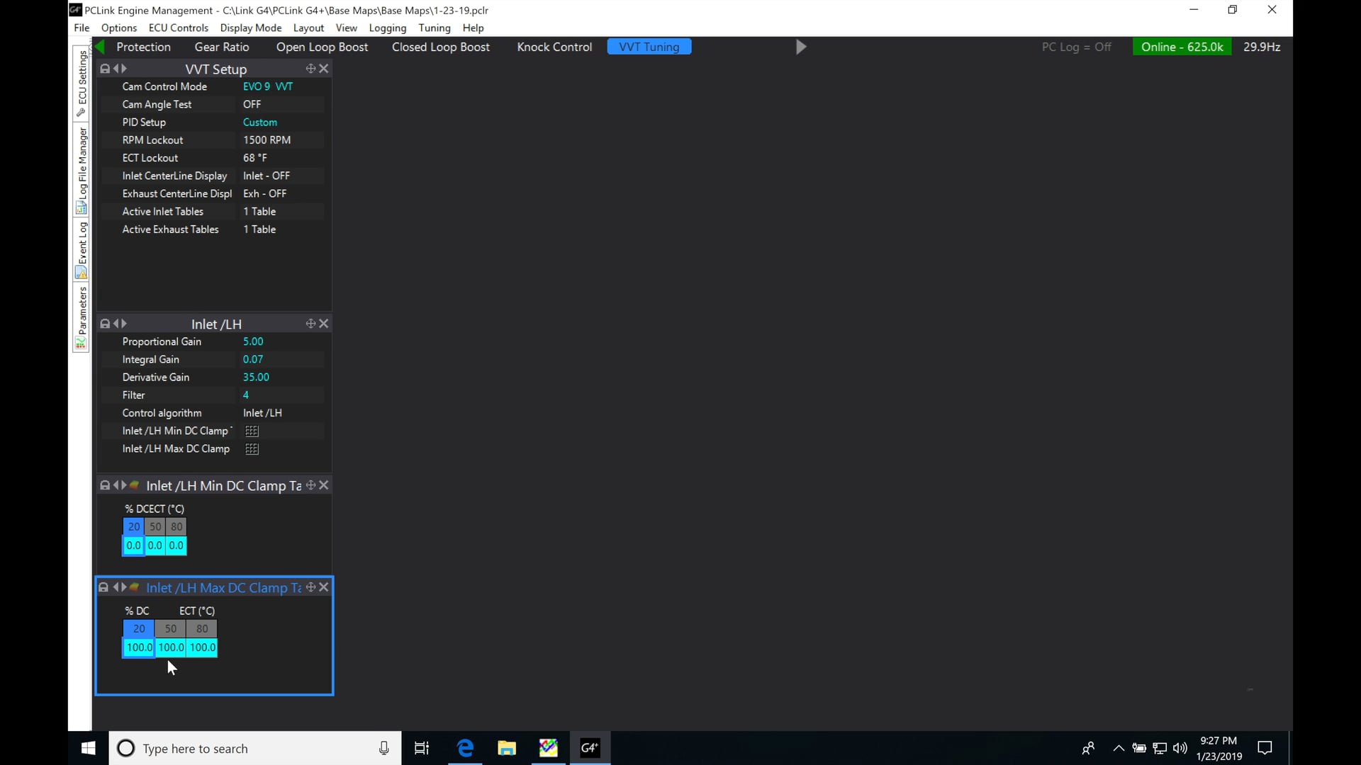Change PID Setup Custom value

[260, 123]
